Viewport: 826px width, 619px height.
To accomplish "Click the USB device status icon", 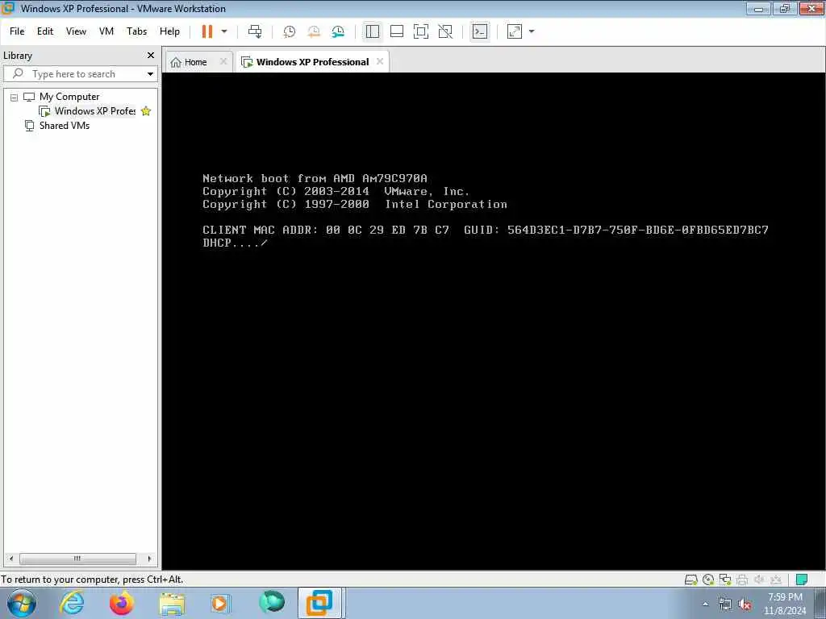I will [x=776, y=580].
